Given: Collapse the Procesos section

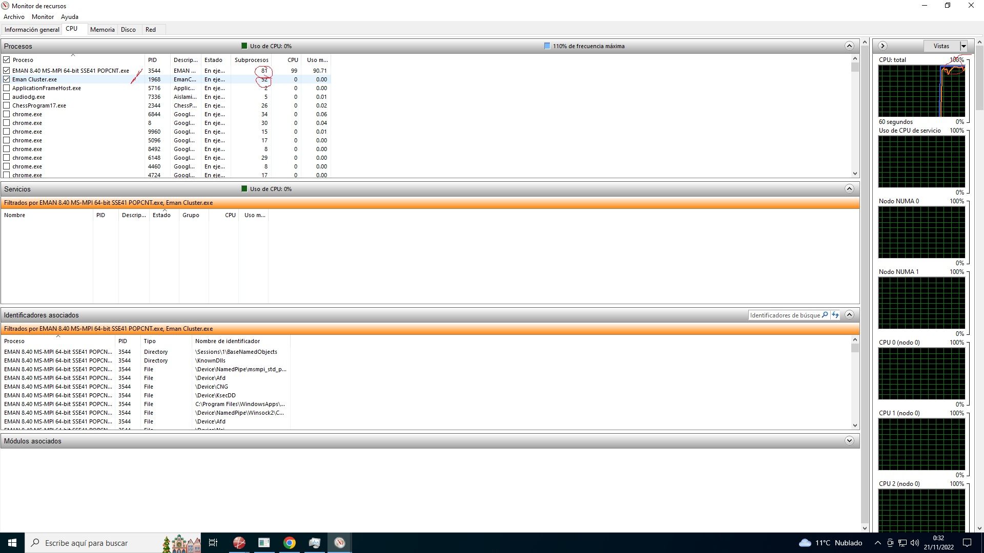Looking at the screenshot, I should coord(849,46).
